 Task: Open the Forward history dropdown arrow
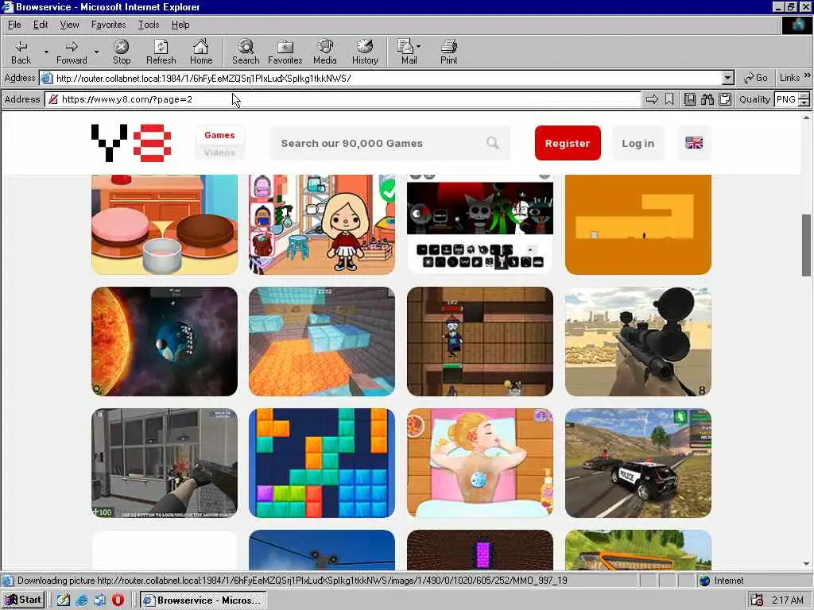(x=96, y=52)
